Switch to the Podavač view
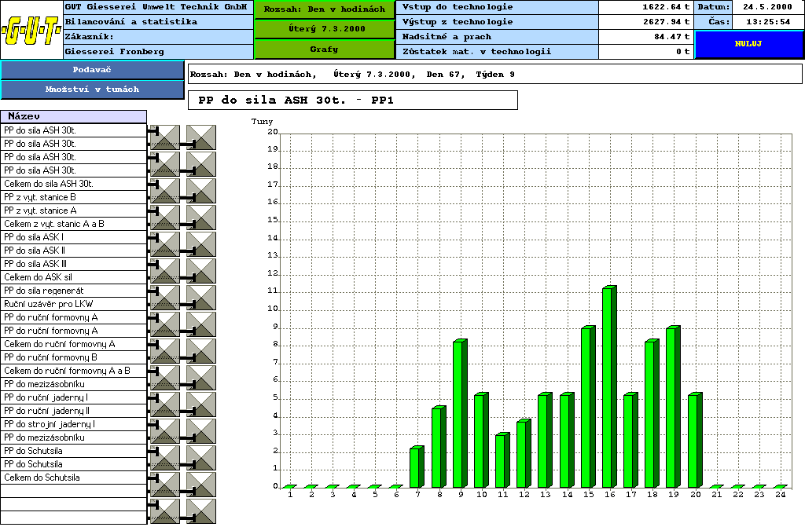This screenshot has height=527, width=805. pos(92,70)
